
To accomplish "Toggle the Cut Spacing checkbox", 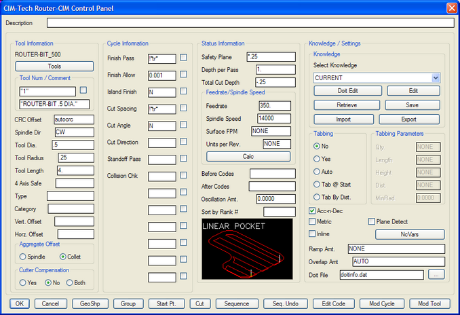I will [183, 108].
